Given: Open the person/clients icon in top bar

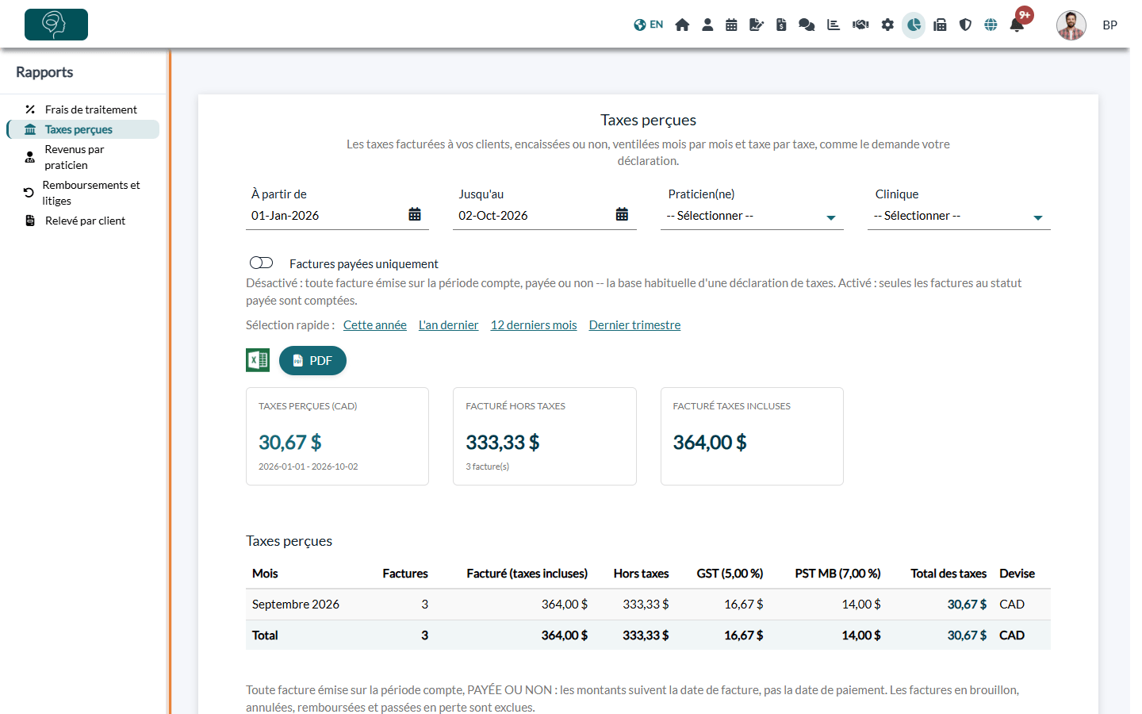Looking at the screenshot, I should (x=707, y=25).
